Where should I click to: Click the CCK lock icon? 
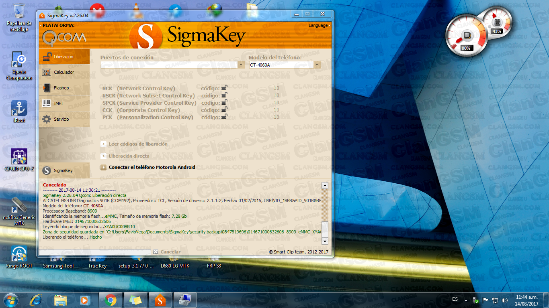pyautogui.click(x=224, y=109)
